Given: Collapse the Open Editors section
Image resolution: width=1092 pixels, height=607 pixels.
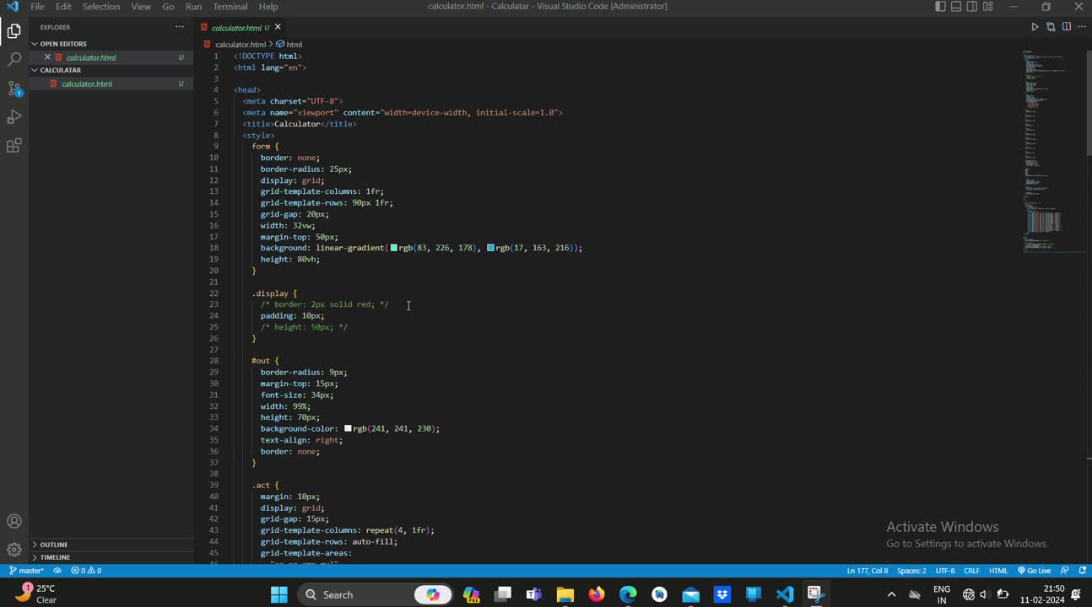Looking at the screenshot, I should (x=63, y=44).
